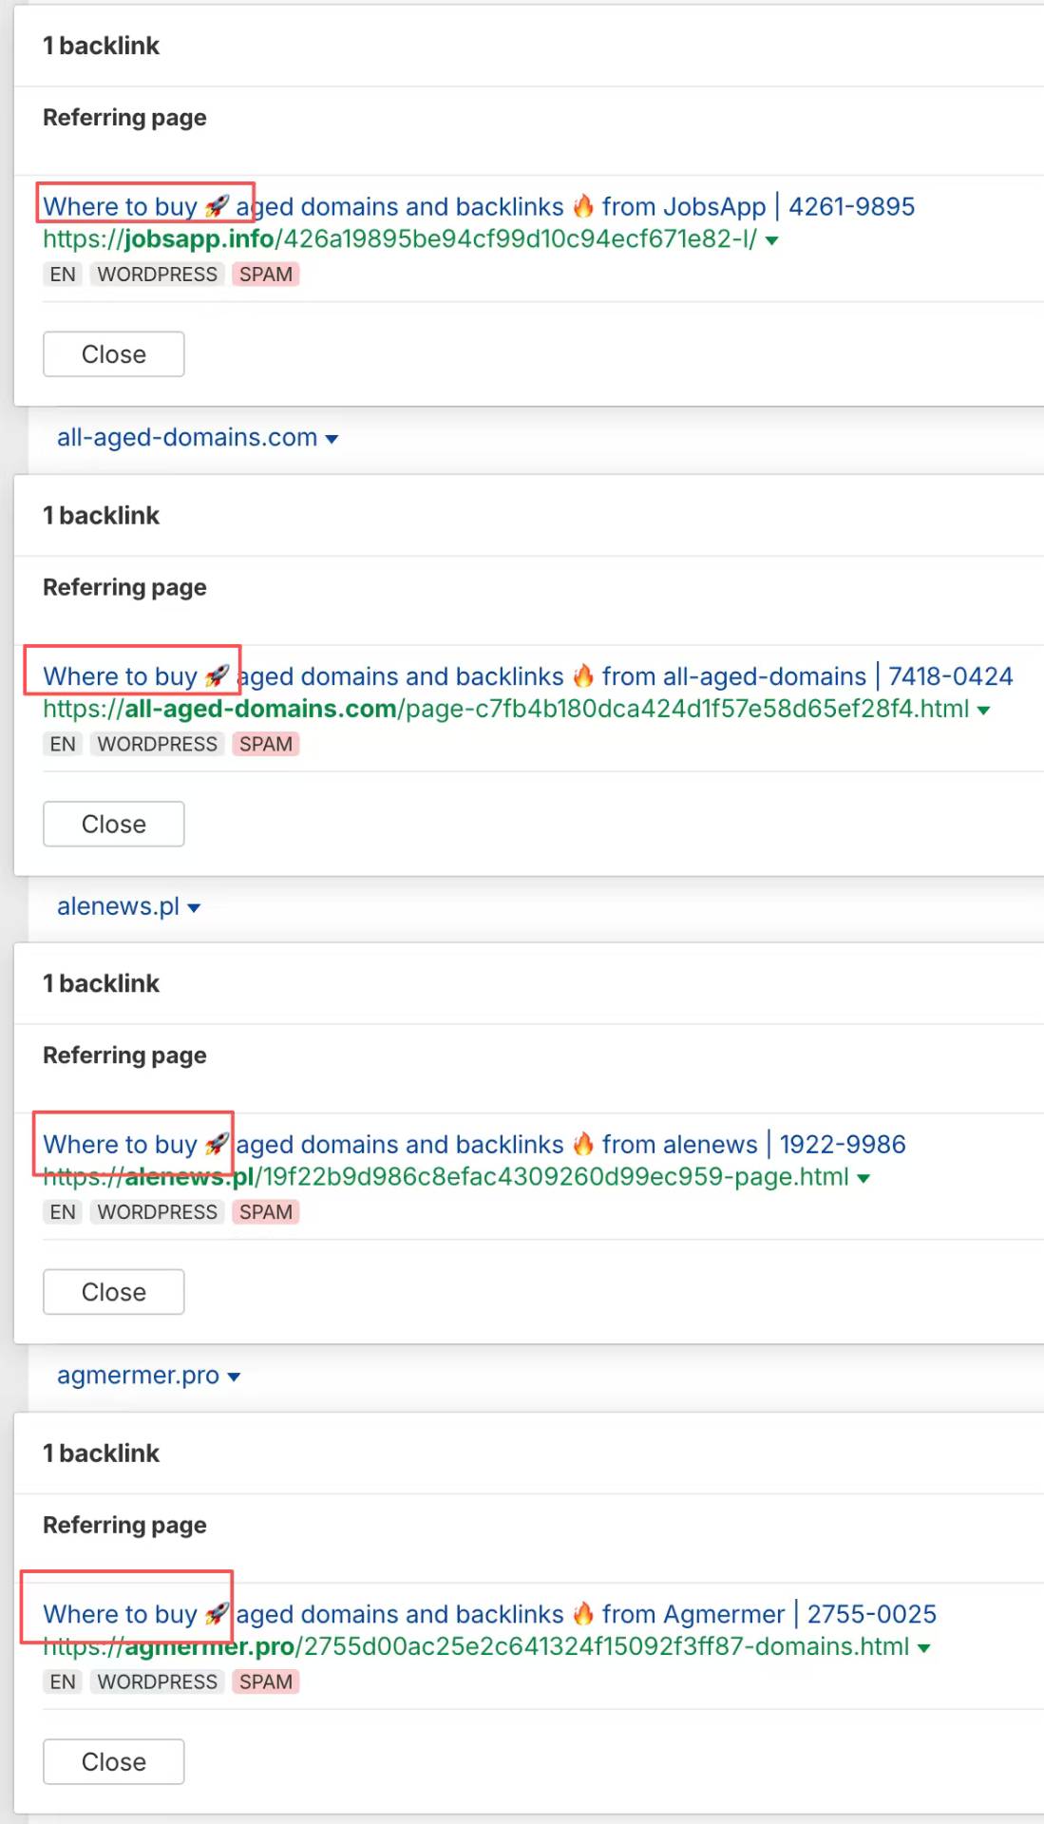The height and width of the screenshot is (1824, 1044).
Task: Click fire emoji in alenews page title
Action: 583,1144
